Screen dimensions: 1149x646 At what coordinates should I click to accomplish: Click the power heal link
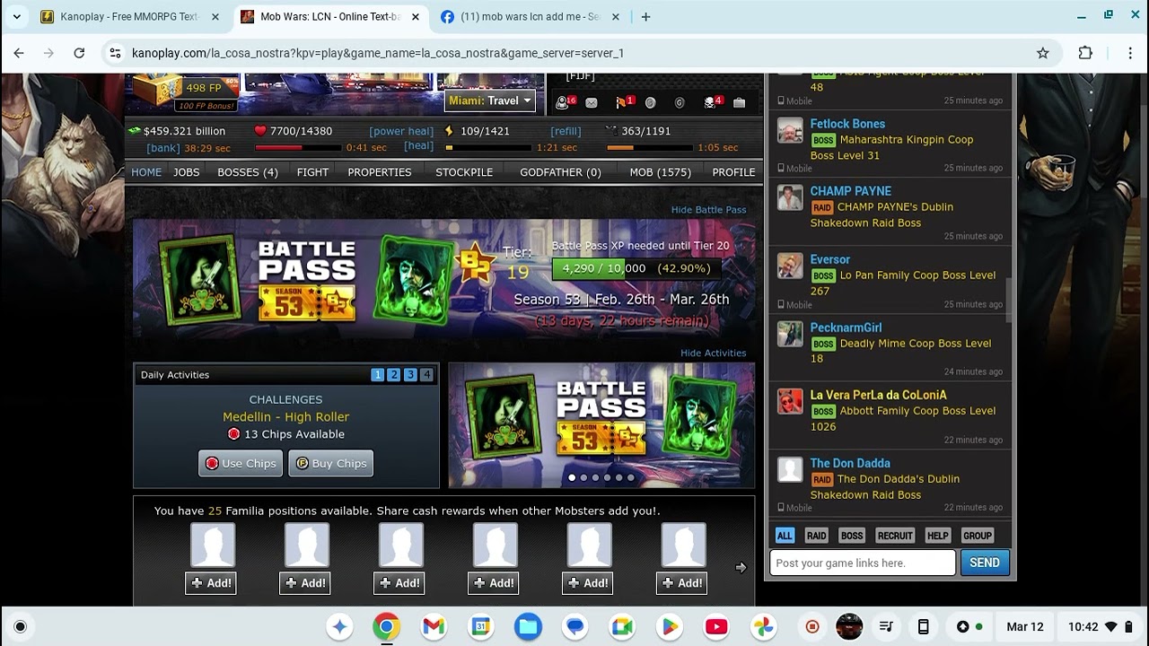point(401,131)
